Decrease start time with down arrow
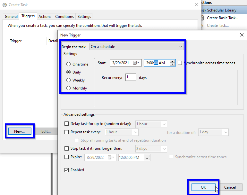Screen dimensions: 247x195 point(173,65)
